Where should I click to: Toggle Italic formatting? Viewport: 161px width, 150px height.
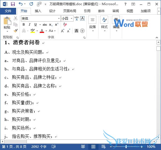[30, 25]
